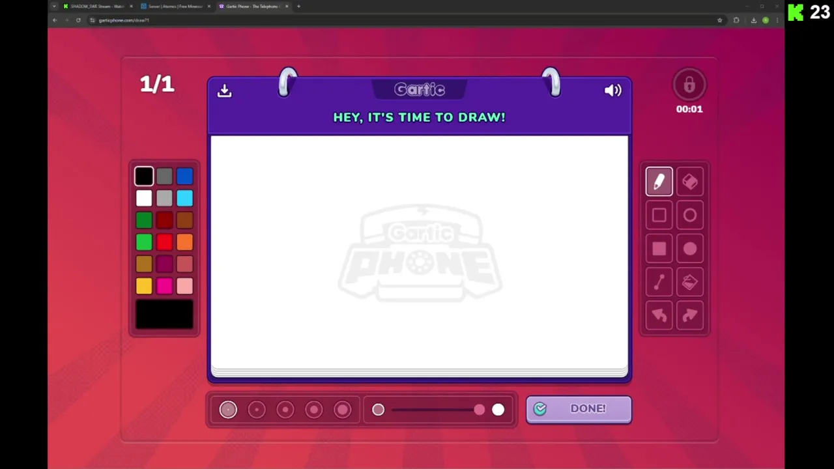The image size is (834, 469).
Task: Click on the white drawing canvas
Action: (x=419, y=252)
